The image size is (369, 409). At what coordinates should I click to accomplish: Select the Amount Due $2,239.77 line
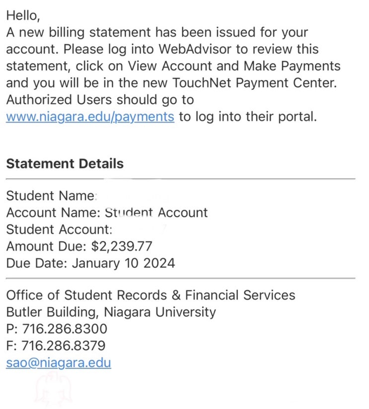[x=79, y=246]
